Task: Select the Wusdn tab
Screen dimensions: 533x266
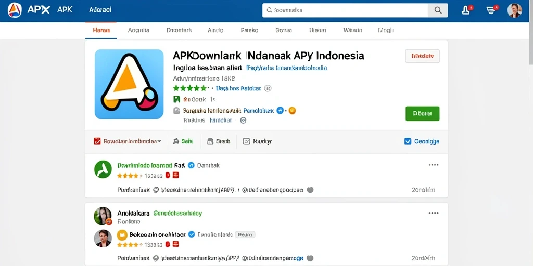Action: [x=352, y=30]
